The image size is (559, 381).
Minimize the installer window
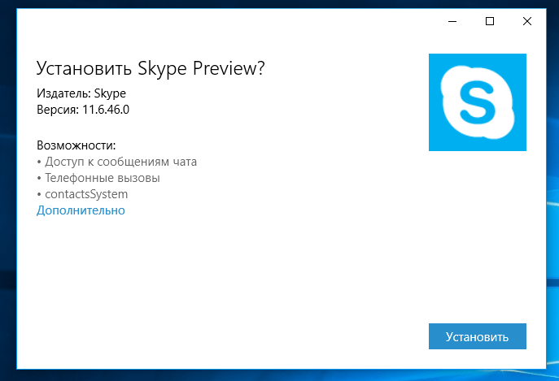click(x=452, y=21)
